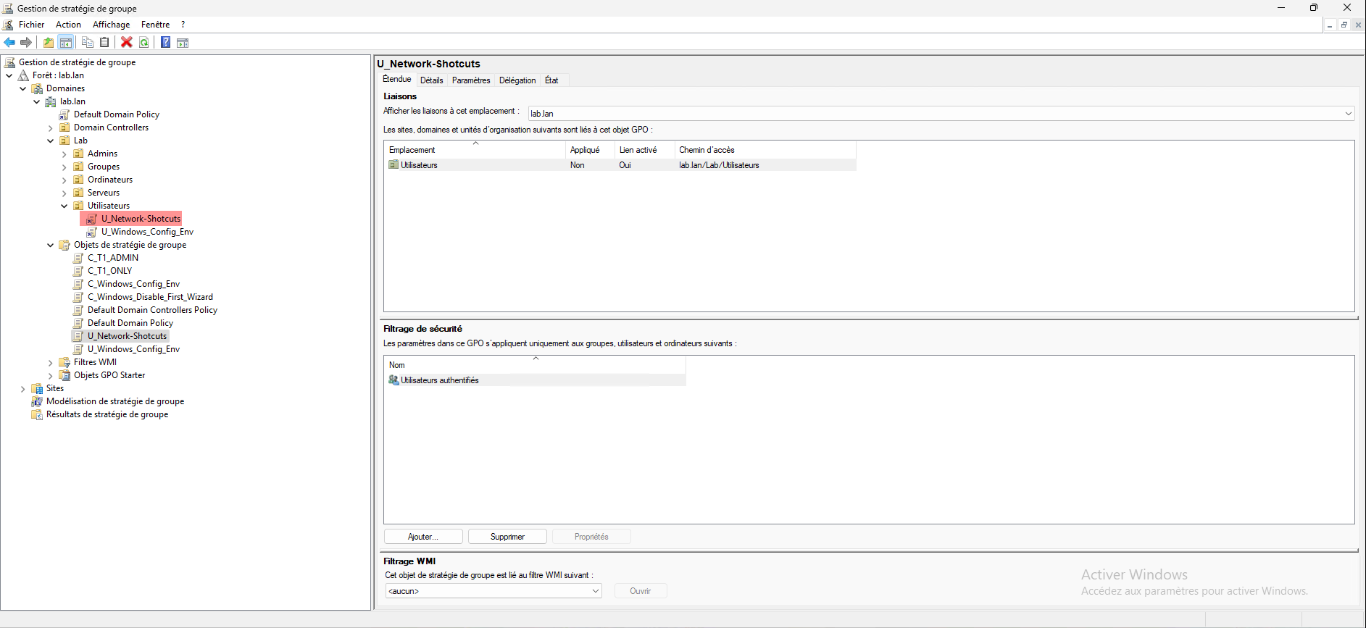Switch to the Délégation tab
Image resolution: width=1366 pixels, height=628 pixels.
pos(517,80)
